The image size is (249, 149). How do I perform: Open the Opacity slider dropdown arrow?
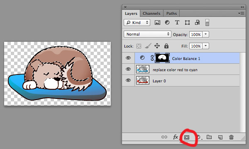pyautogui.click(x=206, y=34)
